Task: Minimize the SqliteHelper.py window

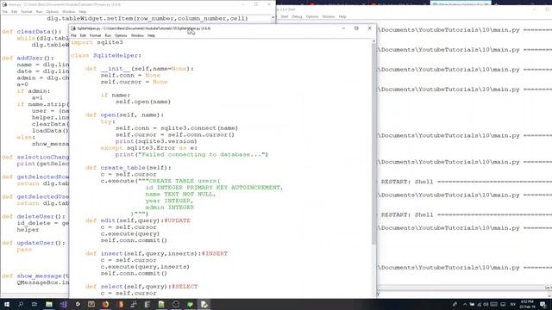Action: click(x=343, y=28)
